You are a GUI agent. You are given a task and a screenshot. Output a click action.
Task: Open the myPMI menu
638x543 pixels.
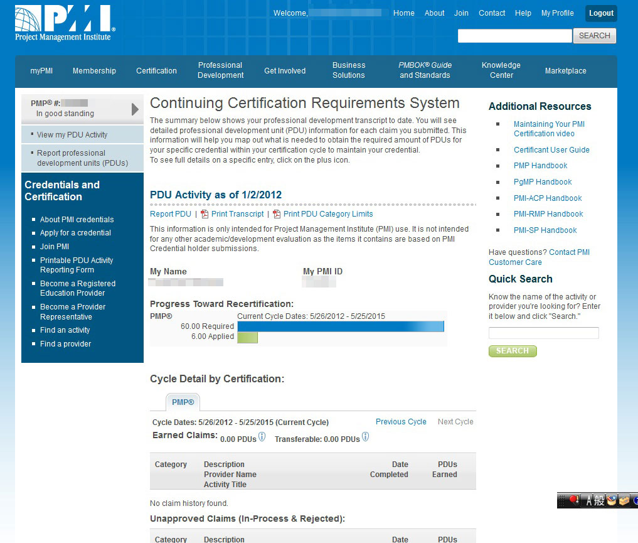41,71
